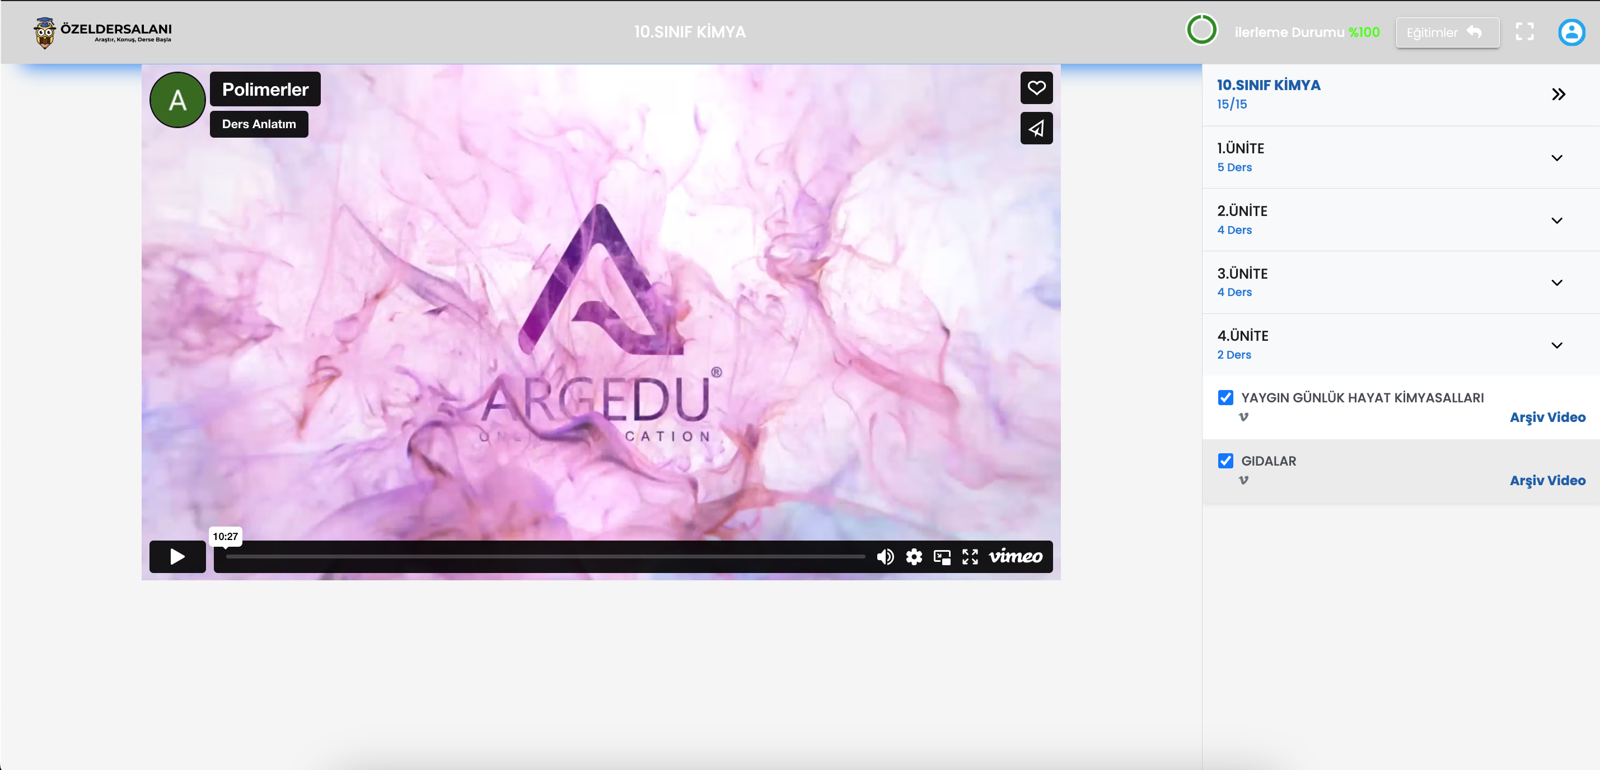Uncheck YAYGIN GÜNLÜK HAYAT KİMYASALLARI checkbox

click(x=1225, y=397)
